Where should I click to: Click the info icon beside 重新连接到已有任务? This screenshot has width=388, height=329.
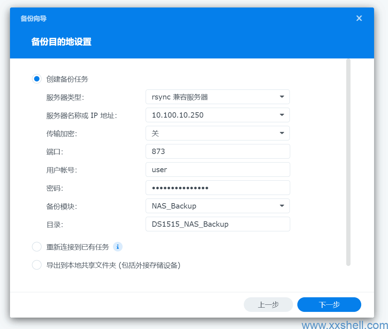point(118,247)
